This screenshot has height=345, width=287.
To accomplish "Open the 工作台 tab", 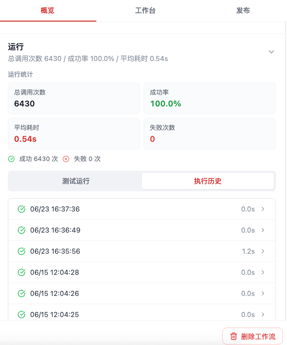I will point(145,11).
